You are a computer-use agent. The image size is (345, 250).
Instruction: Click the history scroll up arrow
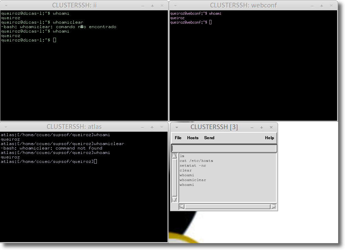coord(174,156)
